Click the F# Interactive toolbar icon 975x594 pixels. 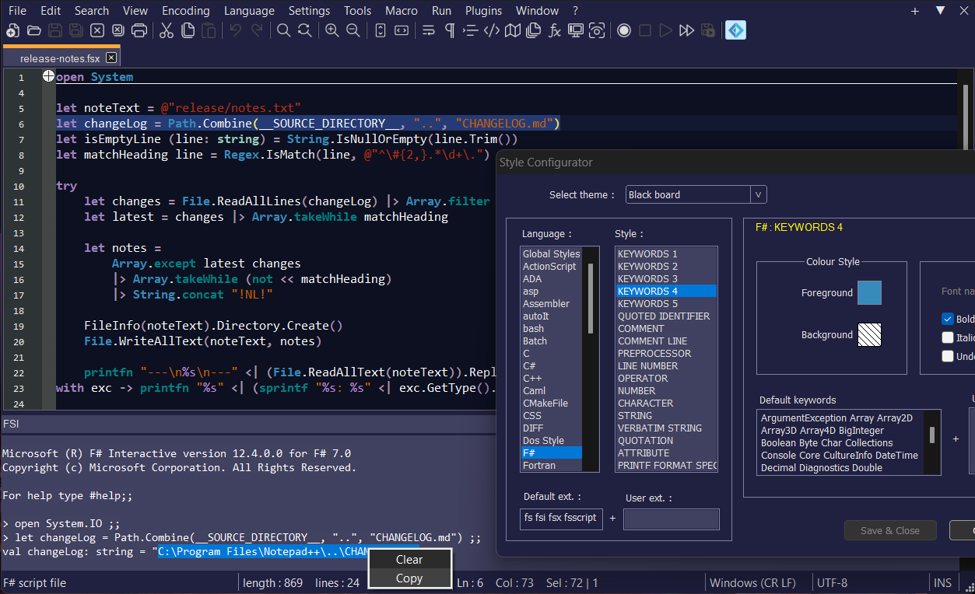(735, 31)
